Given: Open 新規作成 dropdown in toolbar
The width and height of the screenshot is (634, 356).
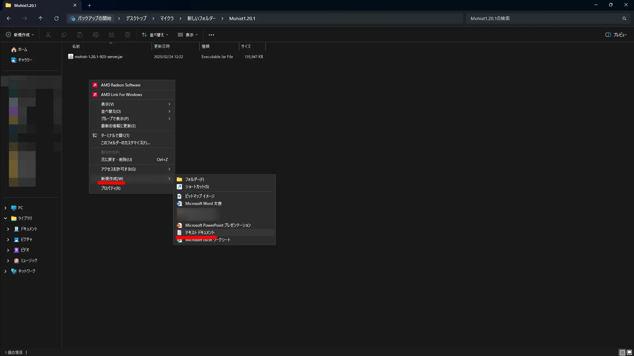Looking at the screenshot, I should (20, 35).
